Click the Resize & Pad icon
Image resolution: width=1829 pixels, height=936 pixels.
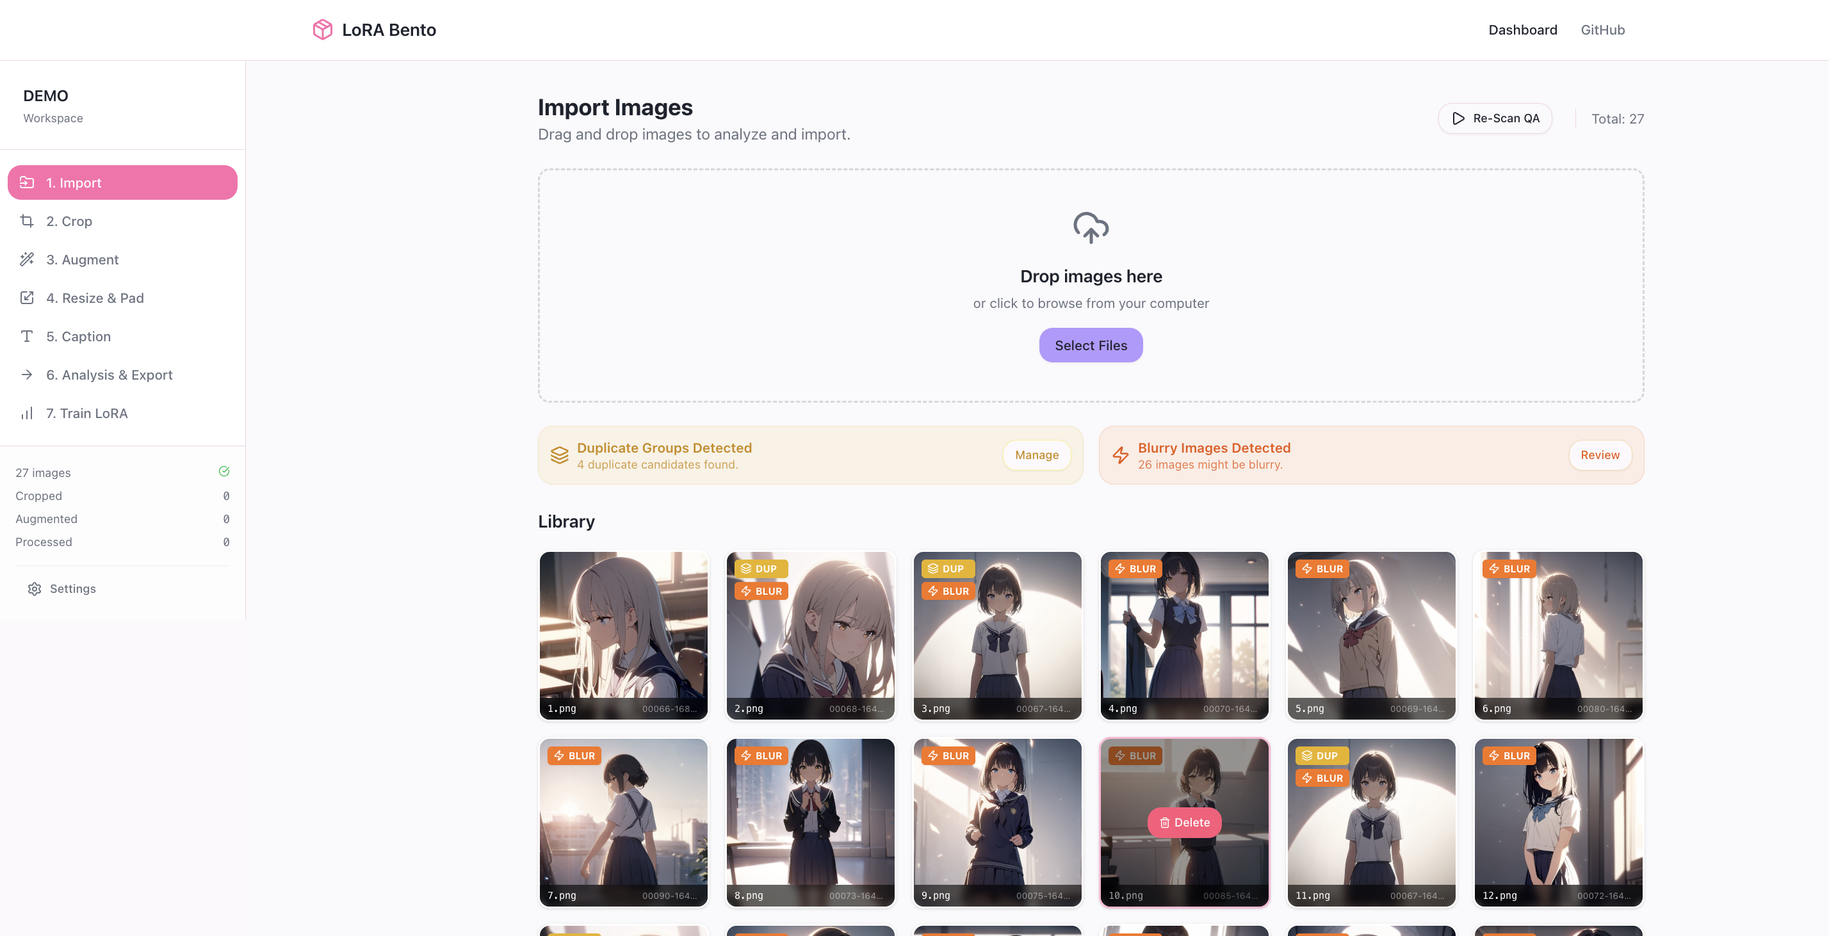pos(27,297)
